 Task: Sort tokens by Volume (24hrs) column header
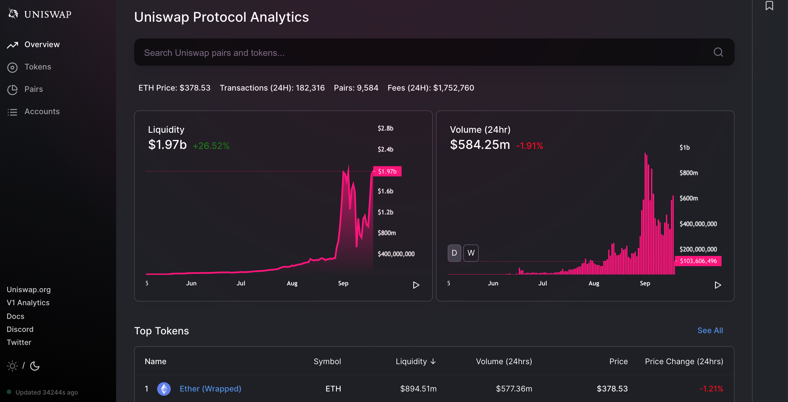[504, 361]
